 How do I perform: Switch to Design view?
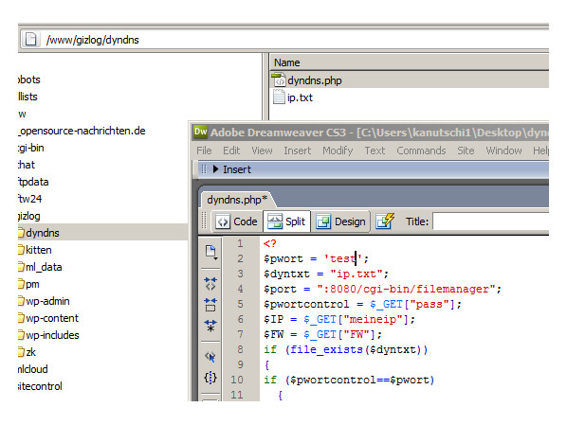[x=340, y=221]
